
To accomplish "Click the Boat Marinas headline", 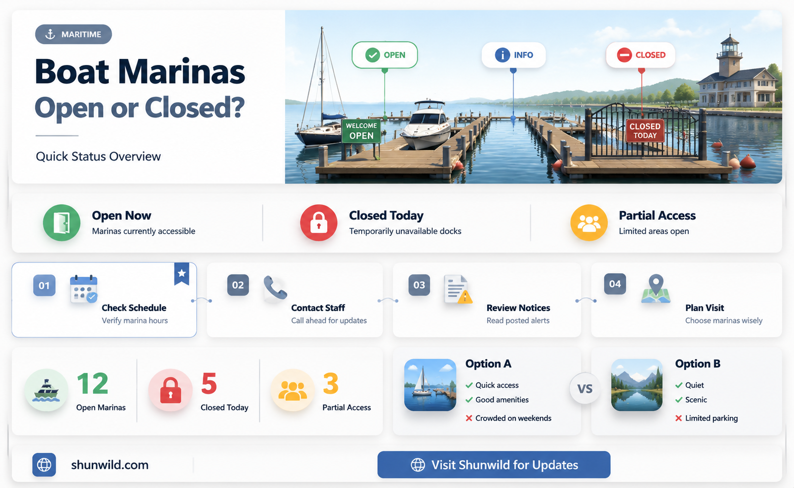I will point(140,72).
